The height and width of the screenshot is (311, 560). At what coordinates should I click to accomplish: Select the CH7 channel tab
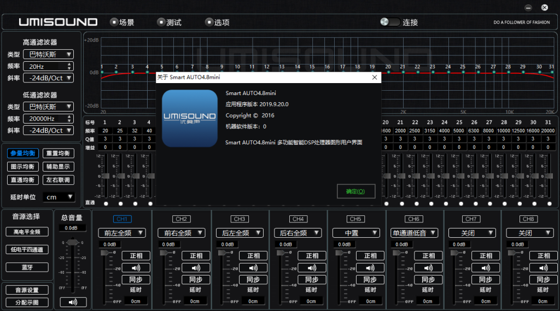pos(471,219)
